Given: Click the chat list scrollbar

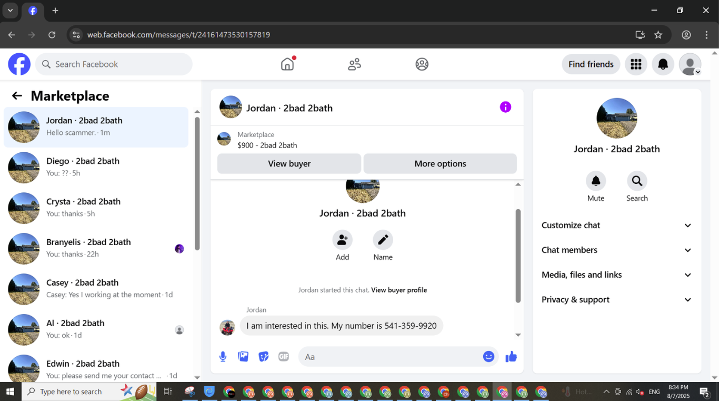Looking at the screenshot, I should click(x=197, y=183).
